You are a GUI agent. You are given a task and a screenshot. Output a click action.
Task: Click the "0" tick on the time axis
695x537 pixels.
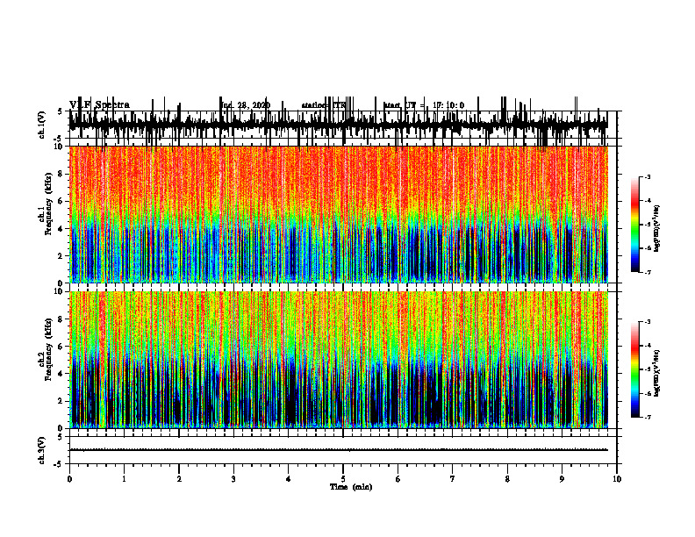click(69, 479)
